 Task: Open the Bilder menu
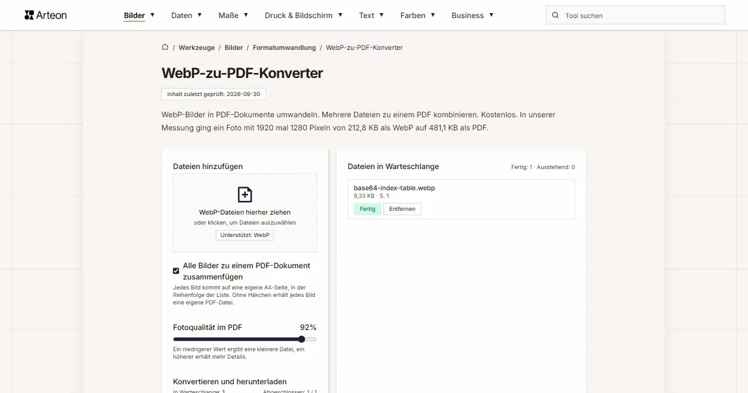click(x=135, y=16)
